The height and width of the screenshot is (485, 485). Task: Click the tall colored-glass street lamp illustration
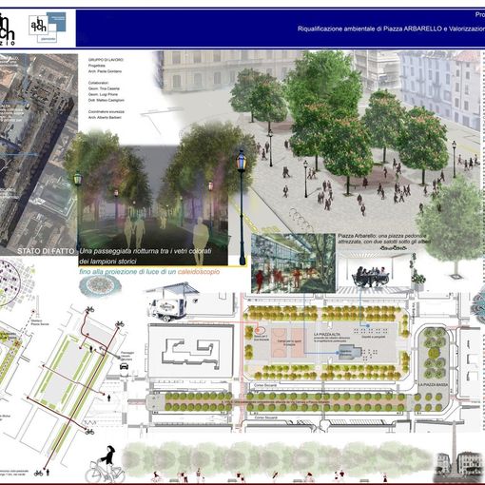(242, 207)
